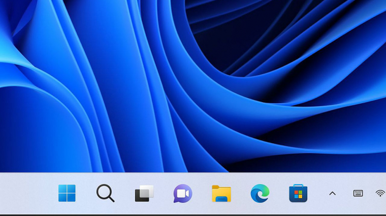The width and height of the screenshot is (386, 216).
Task: Expand hidden system tray icons
Action: tap(332, 194)
